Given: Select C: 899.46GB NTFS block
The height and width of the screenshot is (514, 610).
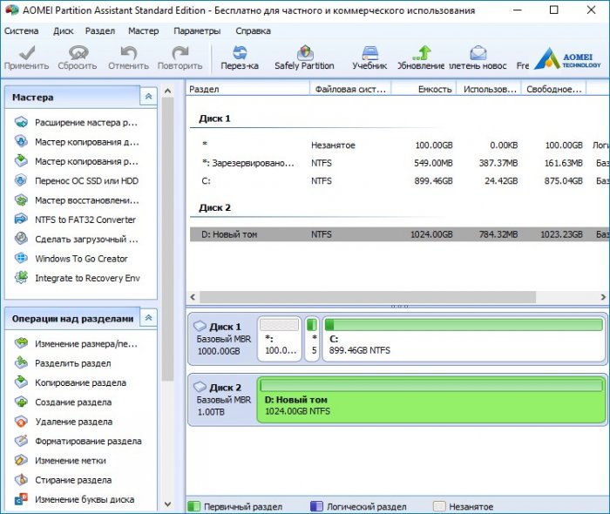Looking at the screenshot, I should click(464, 339).
